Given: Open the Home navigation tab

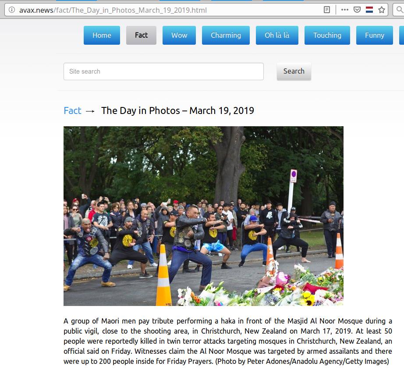Looking at the screenshot, I should (x=102, y=35).
